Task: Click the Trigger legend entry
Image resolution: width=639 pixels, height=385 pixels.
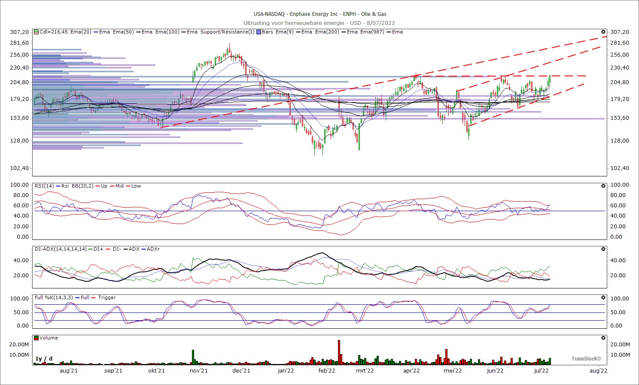Action: click(103, 297)
